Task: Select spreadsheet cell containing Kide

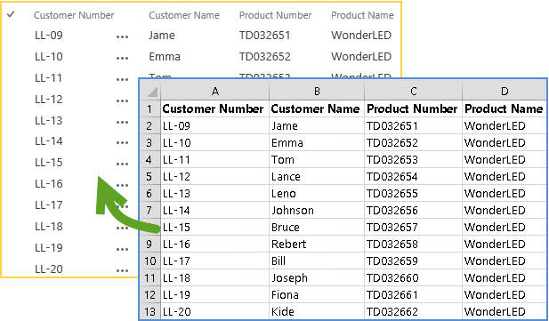Action: pos(317,311)
